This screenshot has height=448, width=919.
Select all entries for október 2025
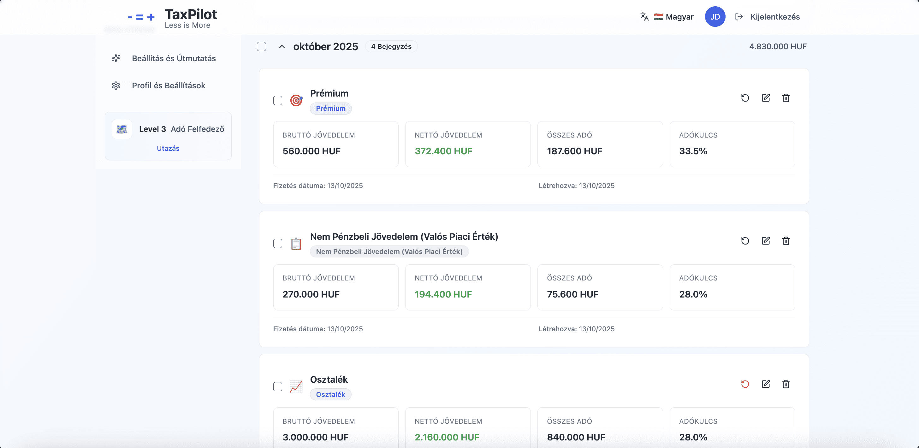pyautogui.click(x=262, y=47)
